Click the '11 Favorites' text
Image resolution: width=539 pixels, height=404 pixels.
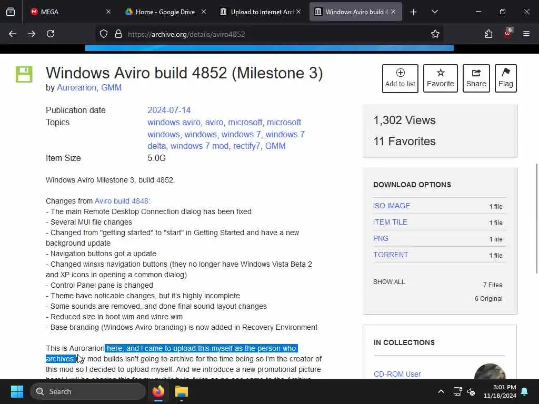(404, 141)
